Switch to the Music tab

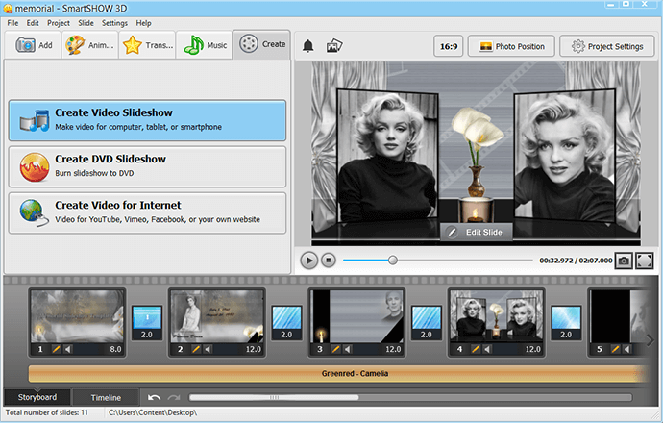coord(205,45)
